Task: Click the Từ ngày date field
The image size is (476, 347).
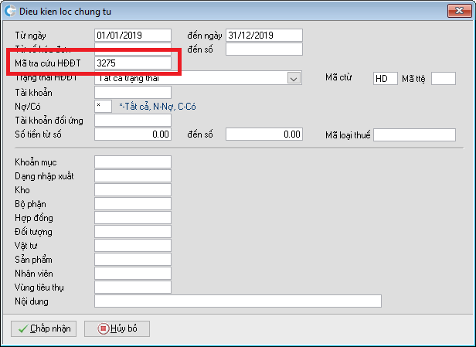Action: click(x=132, y=36)
